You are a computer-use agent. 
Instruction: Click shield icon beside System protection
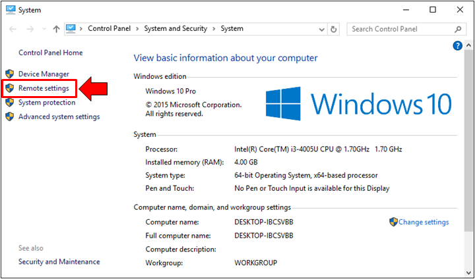click(x=9, y=103)
